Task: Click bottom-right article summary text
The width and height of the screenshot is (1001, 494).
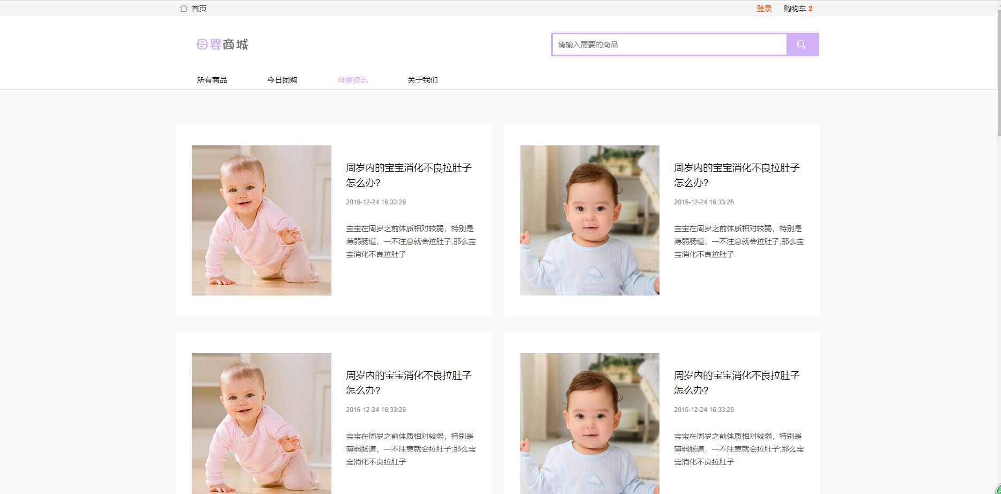Action: [x=739, y=449]
